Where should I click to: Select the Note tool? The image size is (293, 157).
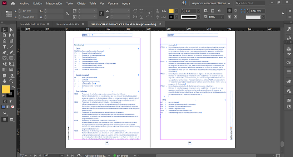click(x=5, y=75)
